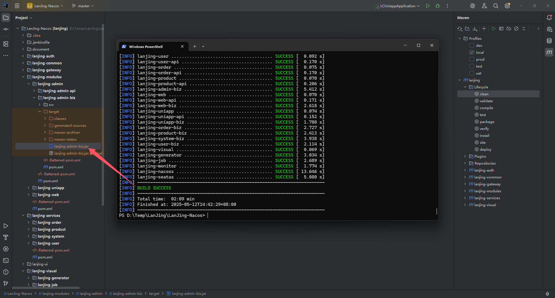Expand the Plugins node in Maven
This screenshot has width=555, height=298.
(x=465, y=156)
